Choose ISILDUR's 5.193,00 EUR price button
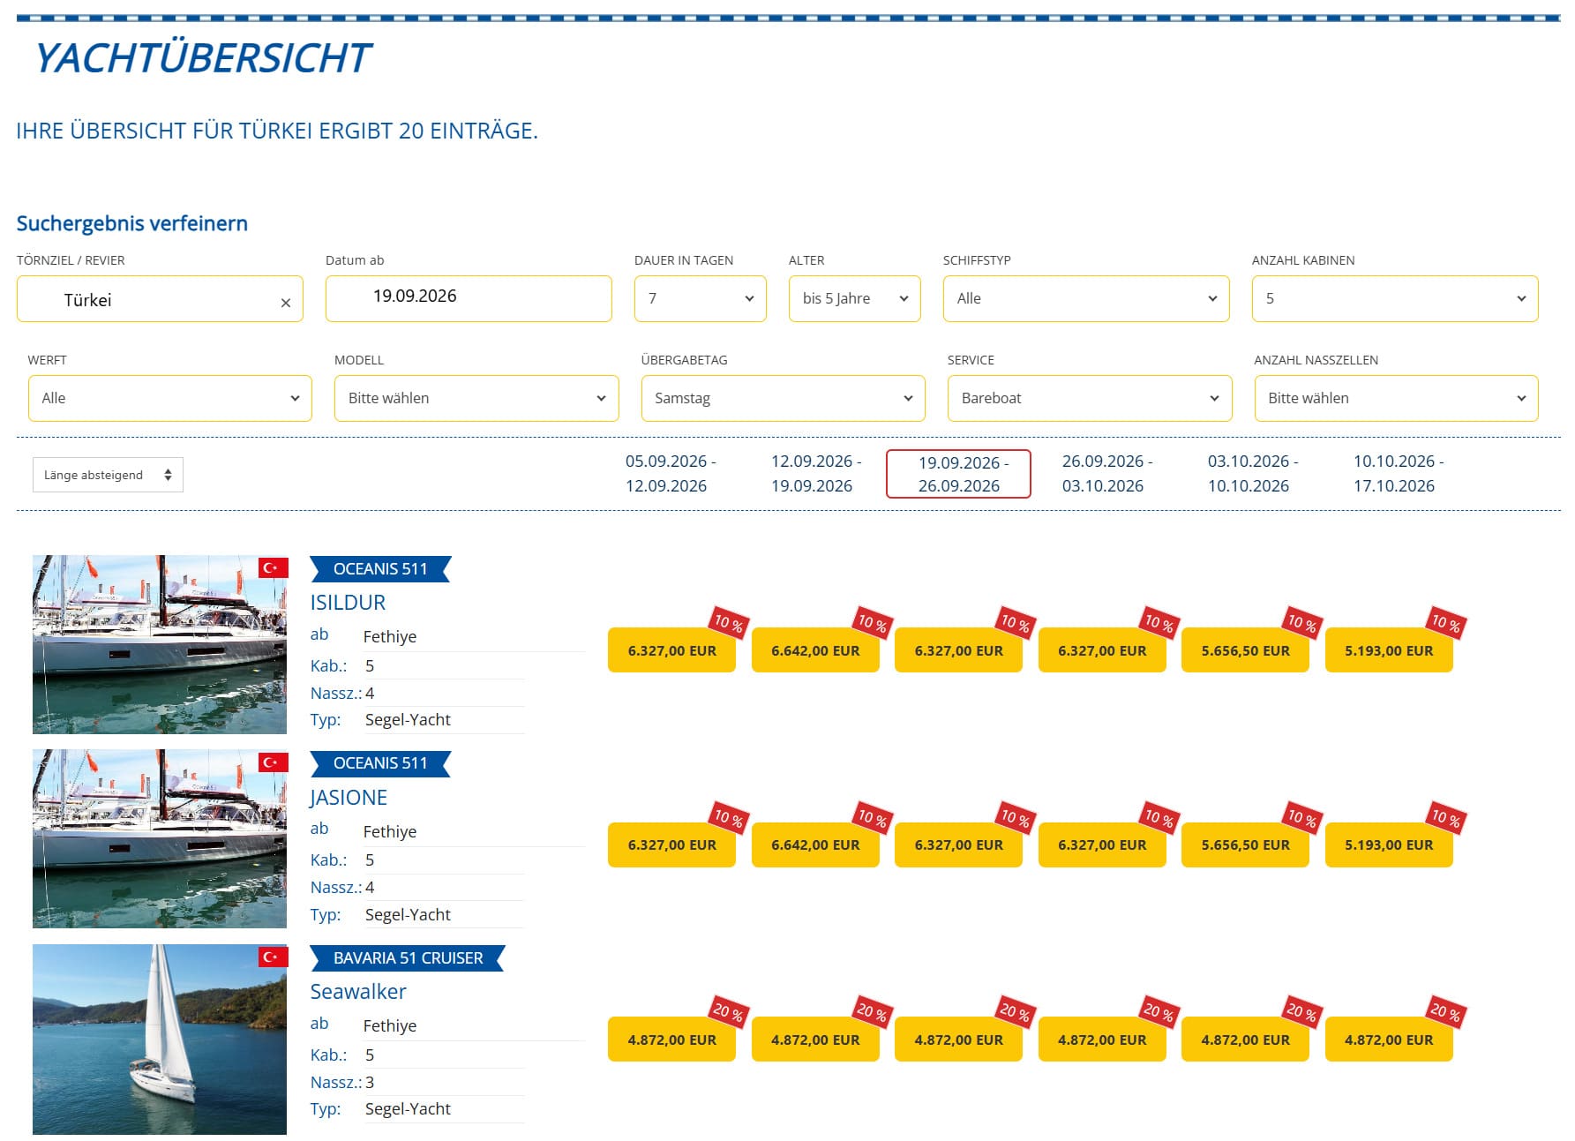Image resolution: width=1575 pixels, height=1141 pixels. [1388, 651]
